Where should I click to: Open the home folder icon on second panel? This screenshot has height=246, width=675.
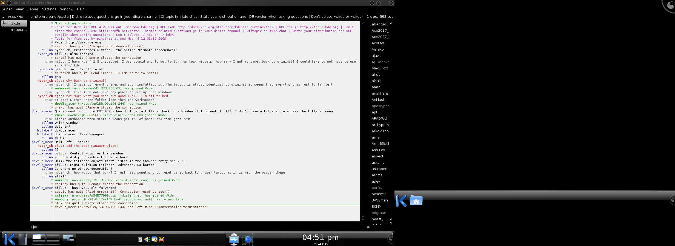coord(416,201)
